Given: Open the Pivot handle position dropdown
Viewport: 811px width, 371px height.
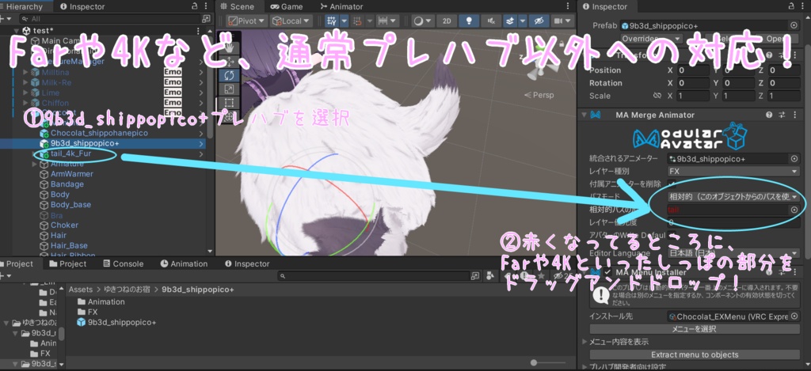Looking at the screenshot, I should point(247,21).
